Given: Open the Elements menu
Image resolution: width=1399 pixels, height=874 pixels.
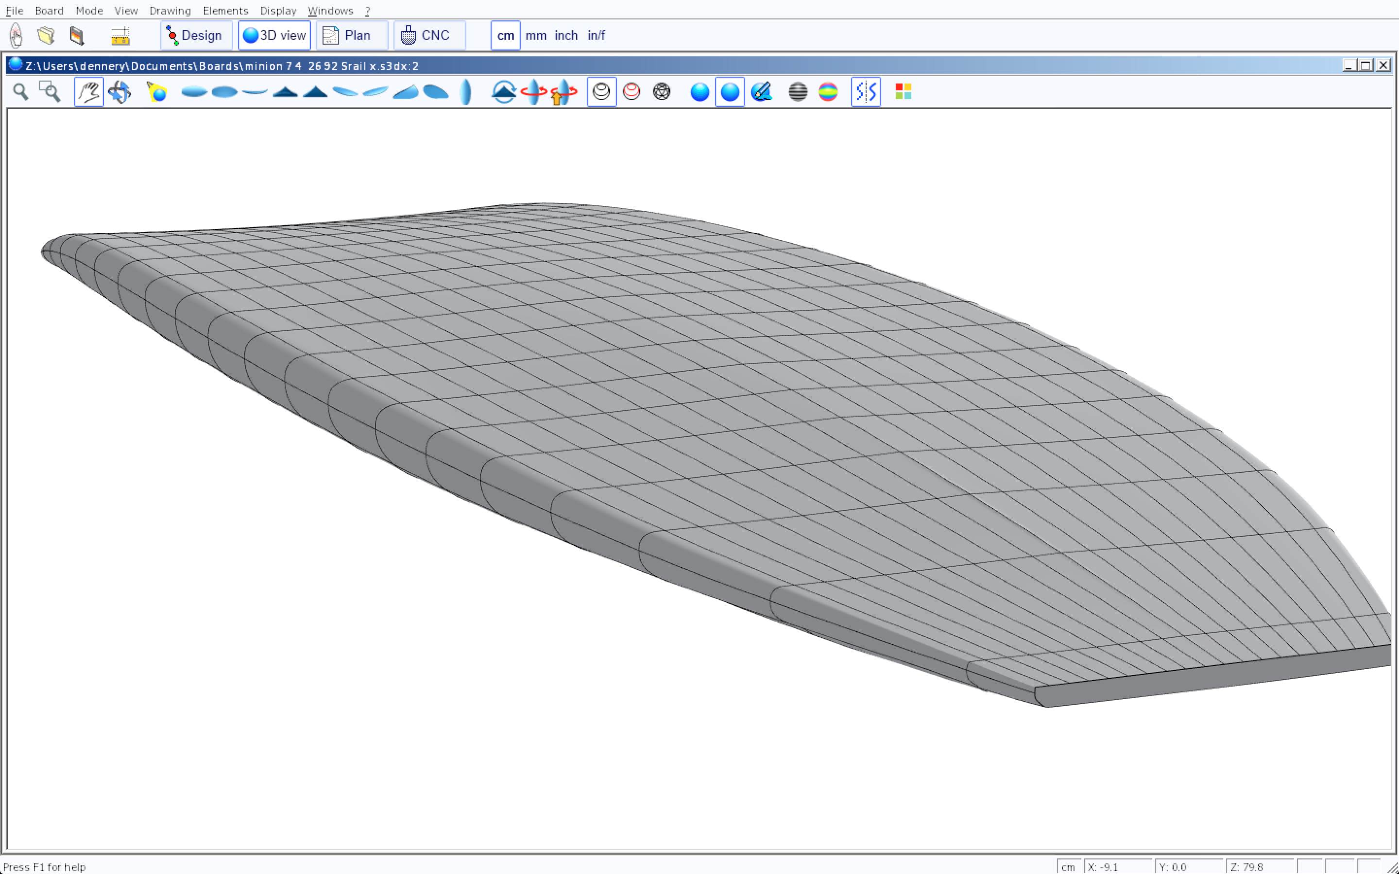Looking at the screenshot, I should click(x=225, y=10).
